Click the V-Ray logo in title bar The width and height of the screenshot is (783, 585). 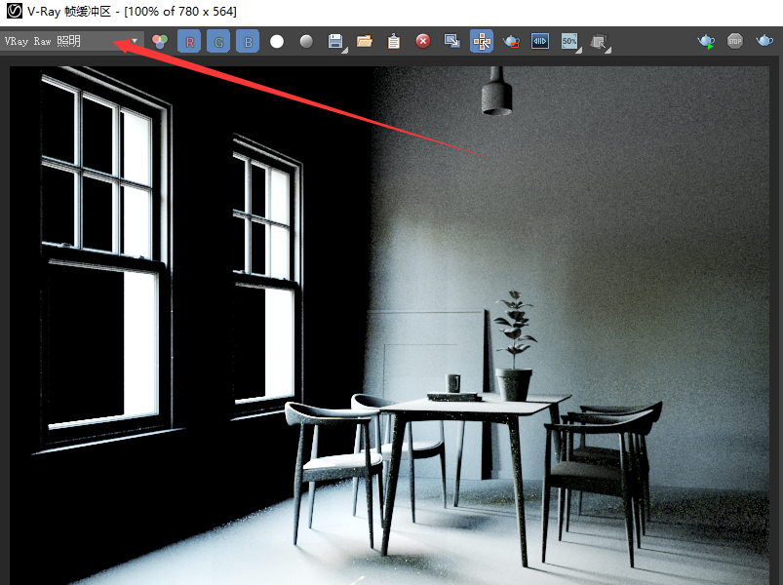coord(14,11)
